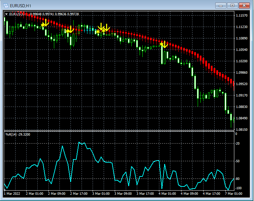This screenshot has width=254, height=201.
Task: Minimize the EURUSD,H1 chart window
Action: click(220, 6)
